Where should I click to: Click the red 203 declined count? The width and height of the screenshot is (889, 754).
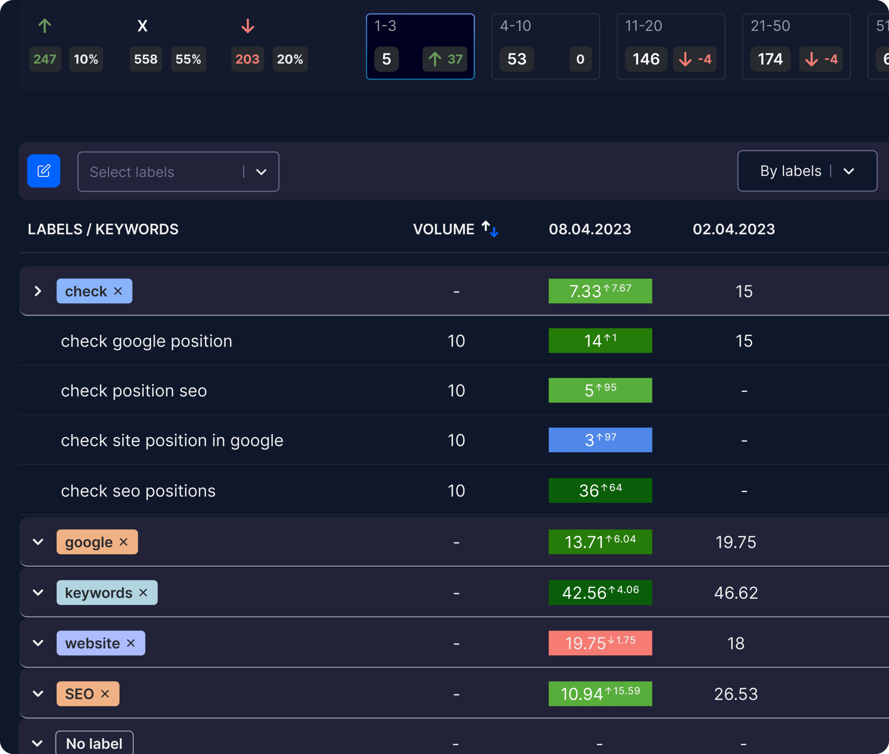point(248,59)
